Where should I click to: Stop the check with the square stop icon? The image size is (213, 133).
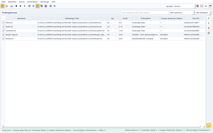(x=21, y=6)
